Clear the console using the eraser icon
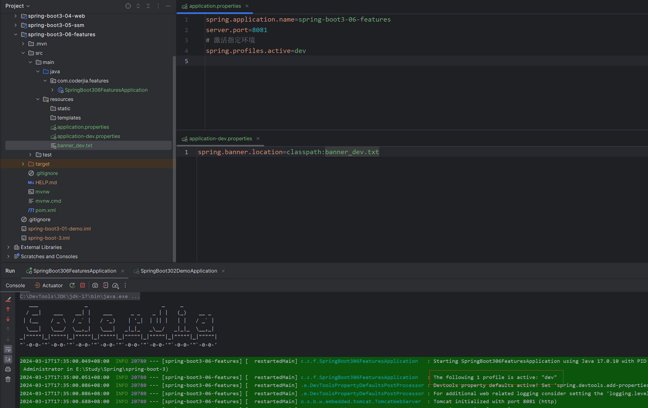The image size is (648, 408). pyautogui.click(x=8, y=299)
